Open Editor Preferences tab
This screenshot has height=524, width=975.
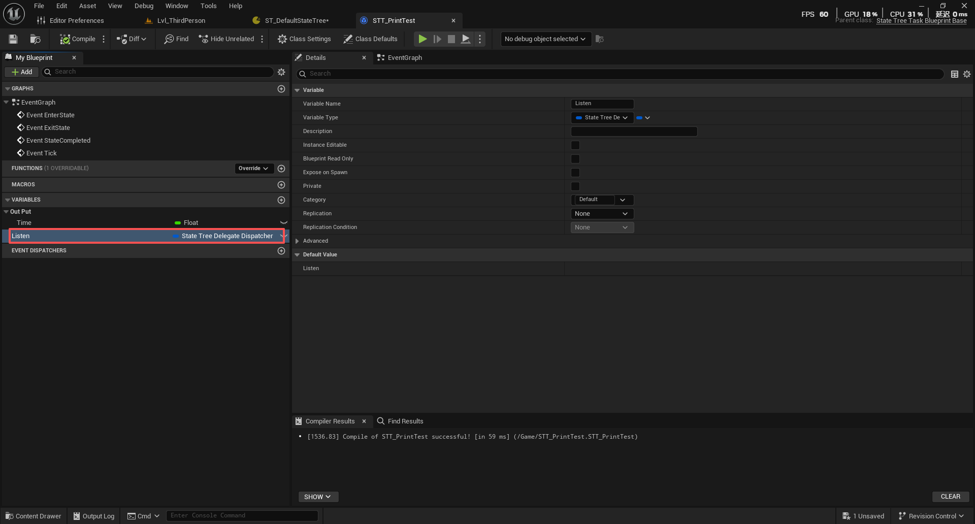71,21
